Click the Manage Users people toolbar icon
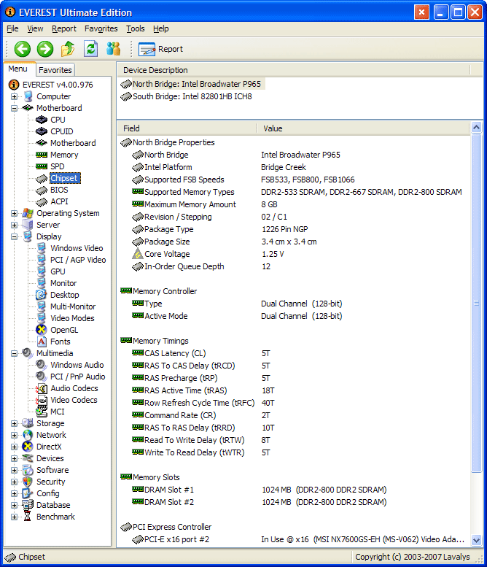This screenshot has width=487, height=567. click(114, 49)
